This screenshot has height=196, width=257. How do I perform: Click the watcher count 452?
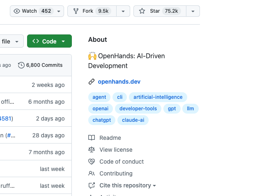pos(46,11)
